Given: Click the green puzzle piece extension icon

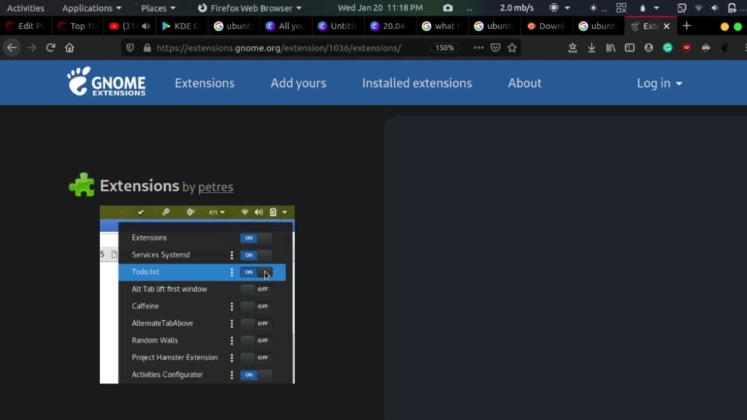Looking at the screenshot, I should [82, 184].
